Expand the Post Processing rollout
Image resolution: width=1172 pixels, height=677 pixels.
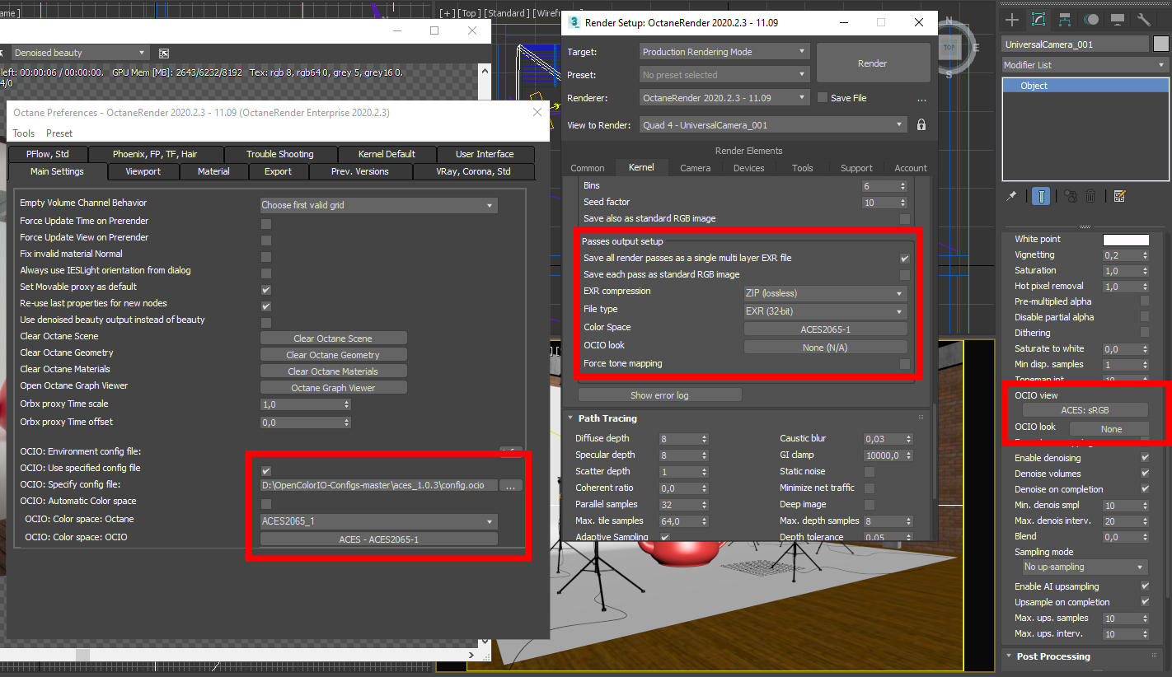click(1053, 656)
